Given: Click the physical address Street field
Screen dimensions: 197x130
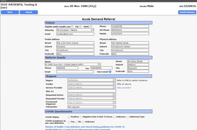Looking at the screenshot, I should (130, 43).
